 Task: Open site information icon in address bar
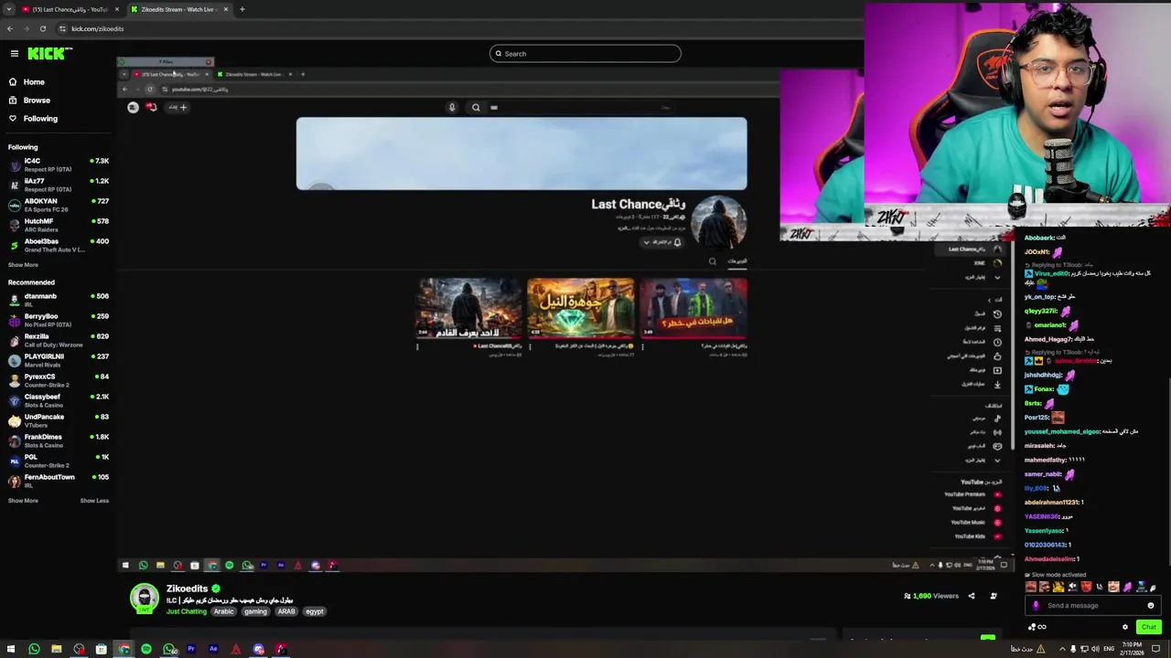pyautogui.click(x=62, y=28)
